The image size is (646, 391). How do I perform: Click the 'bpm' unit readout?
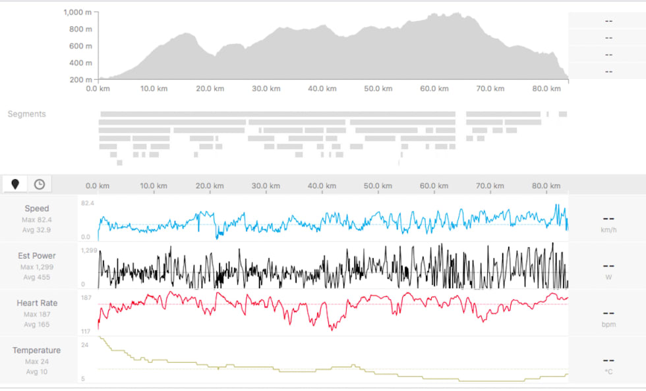click(x=608, y=325)
